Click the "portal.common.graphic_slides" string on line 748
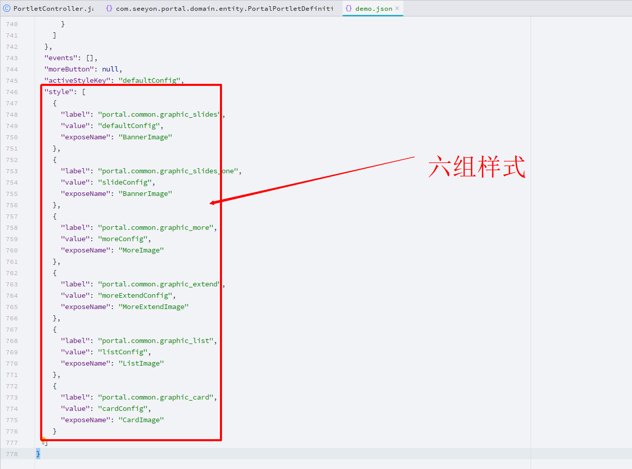 click(x=160, y=115)
